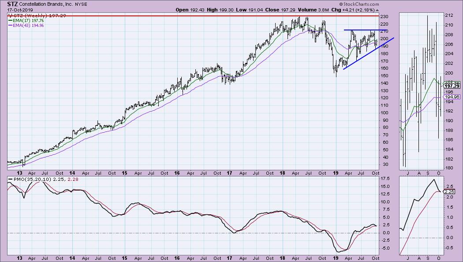Click year 15 on the PMO panel time axis
The image size is (463, 262).
pyautogui.click(x=125, y=258)
